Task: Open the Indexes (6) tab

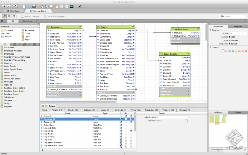Action: pos(89,110)
